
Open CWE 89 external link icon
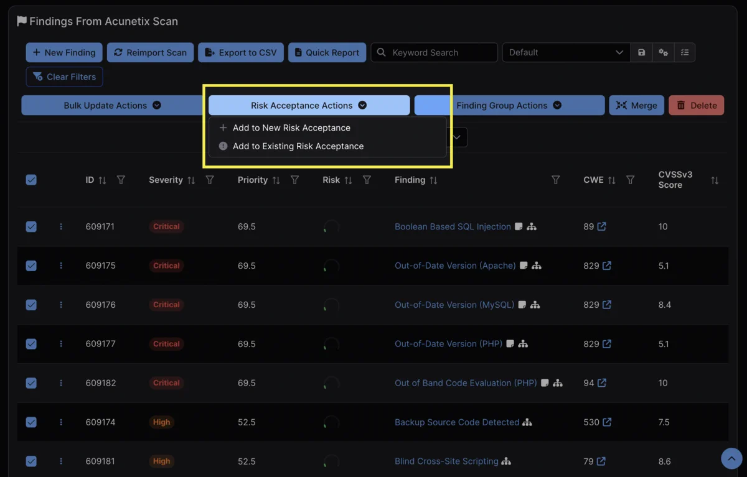(x=602, y=227)
